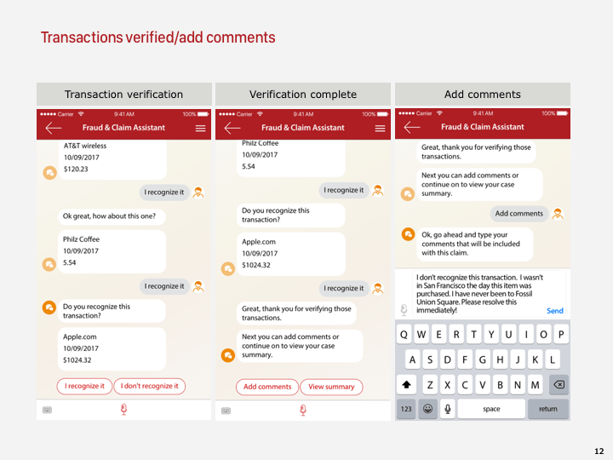Tap microphone icon below Verification complete chat
This screenshot has width=613, height=460.
[302, 410]
